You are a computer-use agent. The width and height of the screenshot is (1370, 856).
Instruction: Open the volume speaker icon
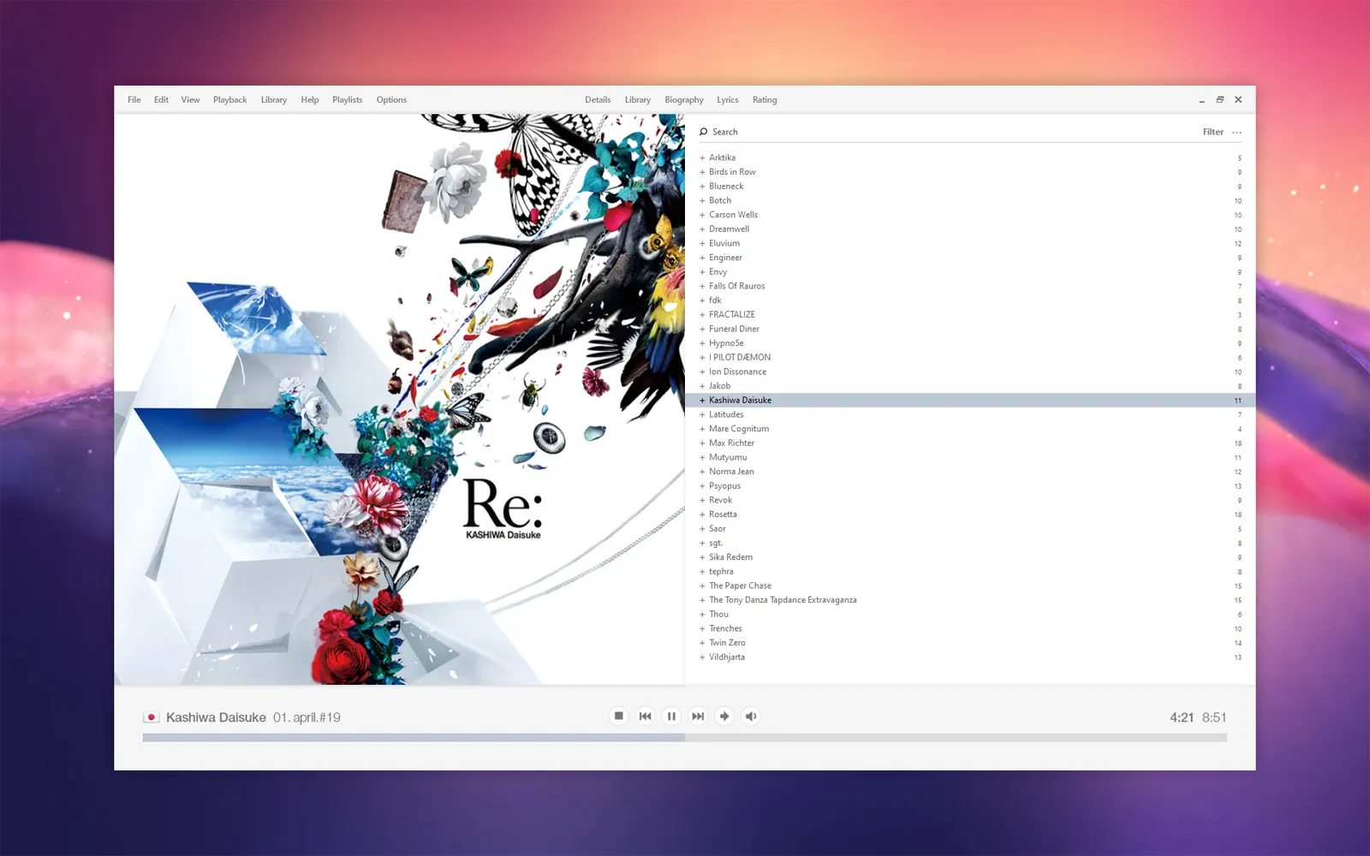(x=751, y=716)
